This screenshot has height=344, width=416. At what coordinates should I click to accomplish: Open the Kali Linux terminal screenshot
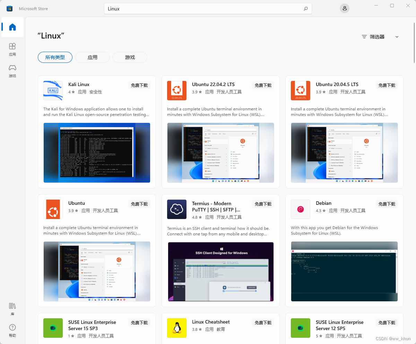click(x=97, y=153)
